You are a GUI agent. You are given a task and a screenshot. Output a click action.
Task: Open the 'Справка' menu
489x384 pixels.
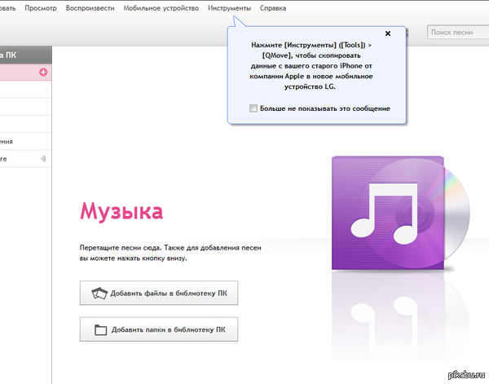click(272, 7)
